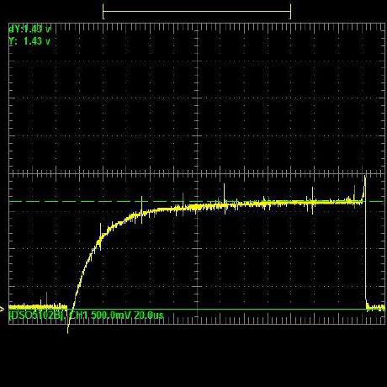This screenshot has height=387, width=387.
Task: Click the dY: 1.43 V readout
Action: 30,29
